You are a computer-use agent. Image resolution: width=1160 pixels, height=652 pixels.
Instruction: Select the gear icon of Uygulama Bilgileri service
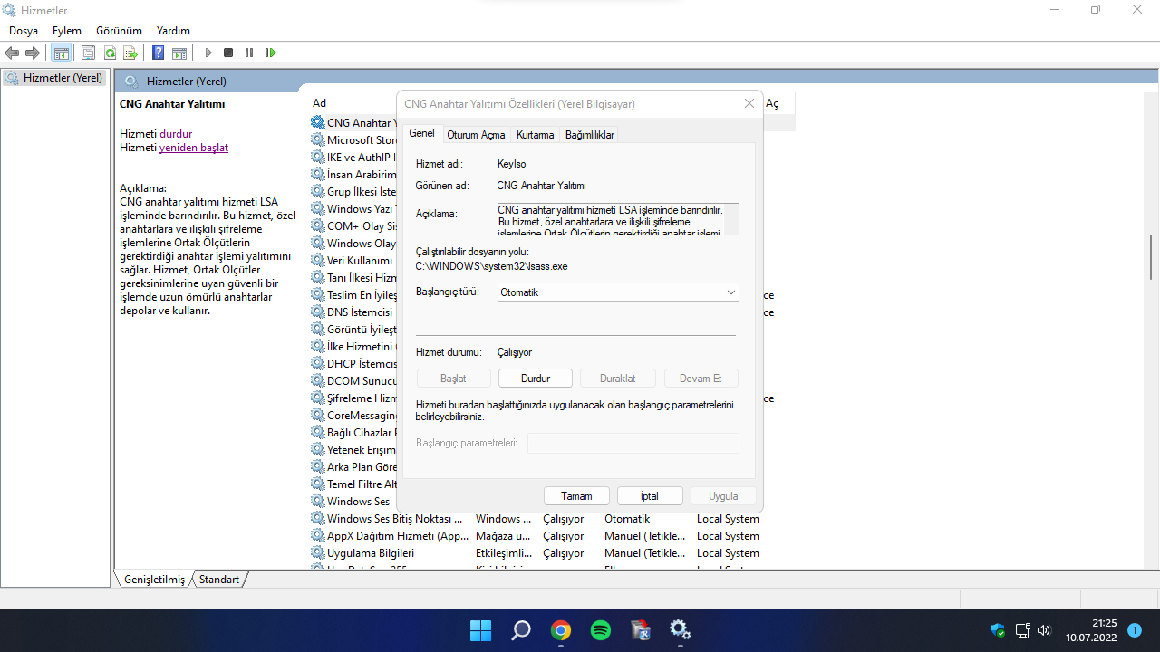(x=317, y=553)
